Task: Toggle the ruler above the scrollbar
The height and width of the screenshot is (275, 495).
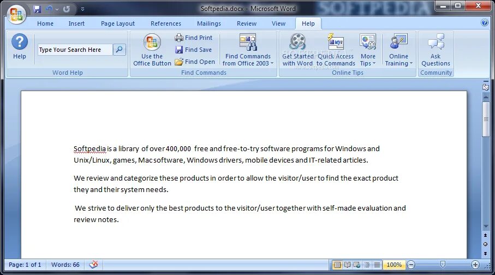Action: coord(486,86)
